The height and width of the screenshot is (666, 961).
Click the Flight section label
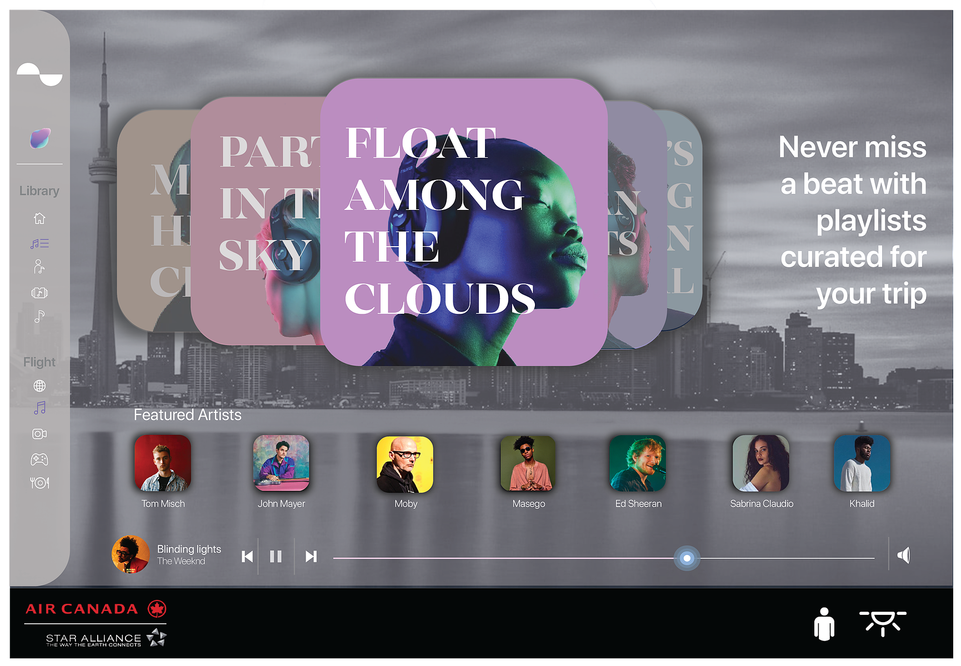39,362
